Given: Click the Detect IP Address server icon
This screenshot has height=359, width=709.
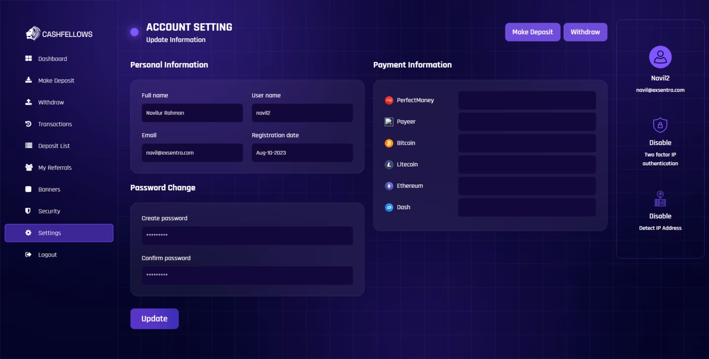Looking at the screenshot, I should pyautogui.click(x=660, y=199).
